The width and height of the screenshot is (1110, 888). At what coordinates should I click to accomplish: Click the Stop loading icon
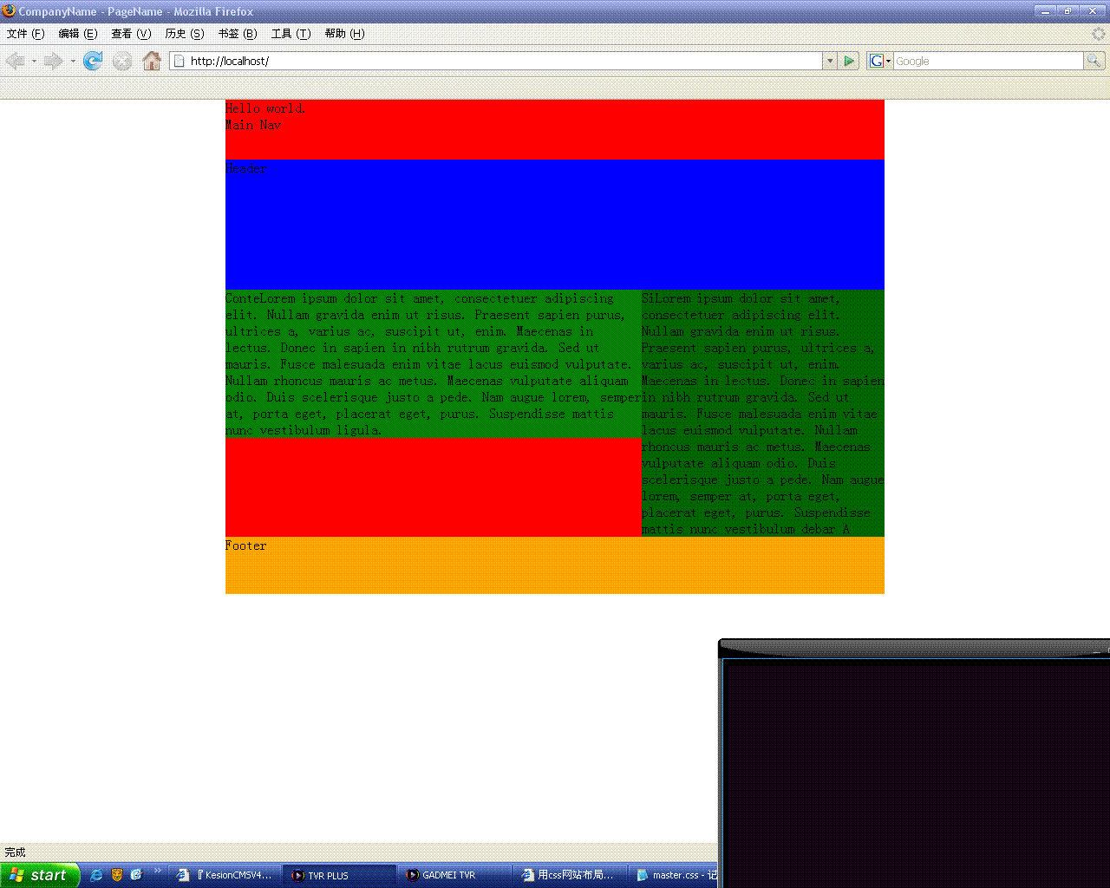coord(122,61)
